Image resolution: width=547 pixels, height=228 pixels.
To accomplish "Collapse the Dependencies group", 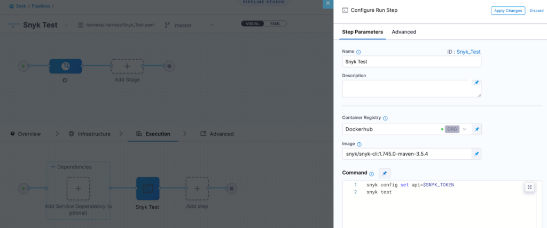I will 53,167.
